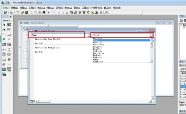Image resolution: width=186 pixels, height=114 pixels.
Task: Select the PictureBox control in toolbox
Action: pos(9,25)
